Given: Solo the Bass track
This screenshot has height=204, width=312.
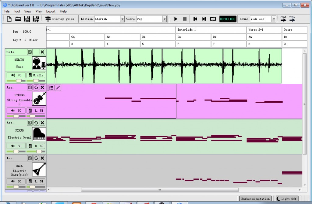Looking at the screenshot, I should [x=30, y=158].
